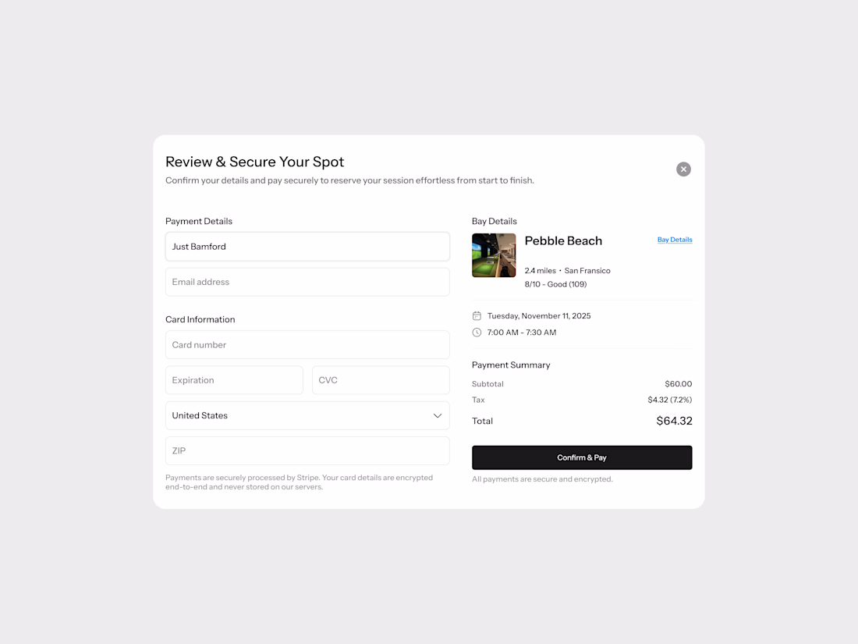Viewport: 858px width, 644px height.
Task: Click the 8/10 - Good rating text
Action: tap(555, 284)
